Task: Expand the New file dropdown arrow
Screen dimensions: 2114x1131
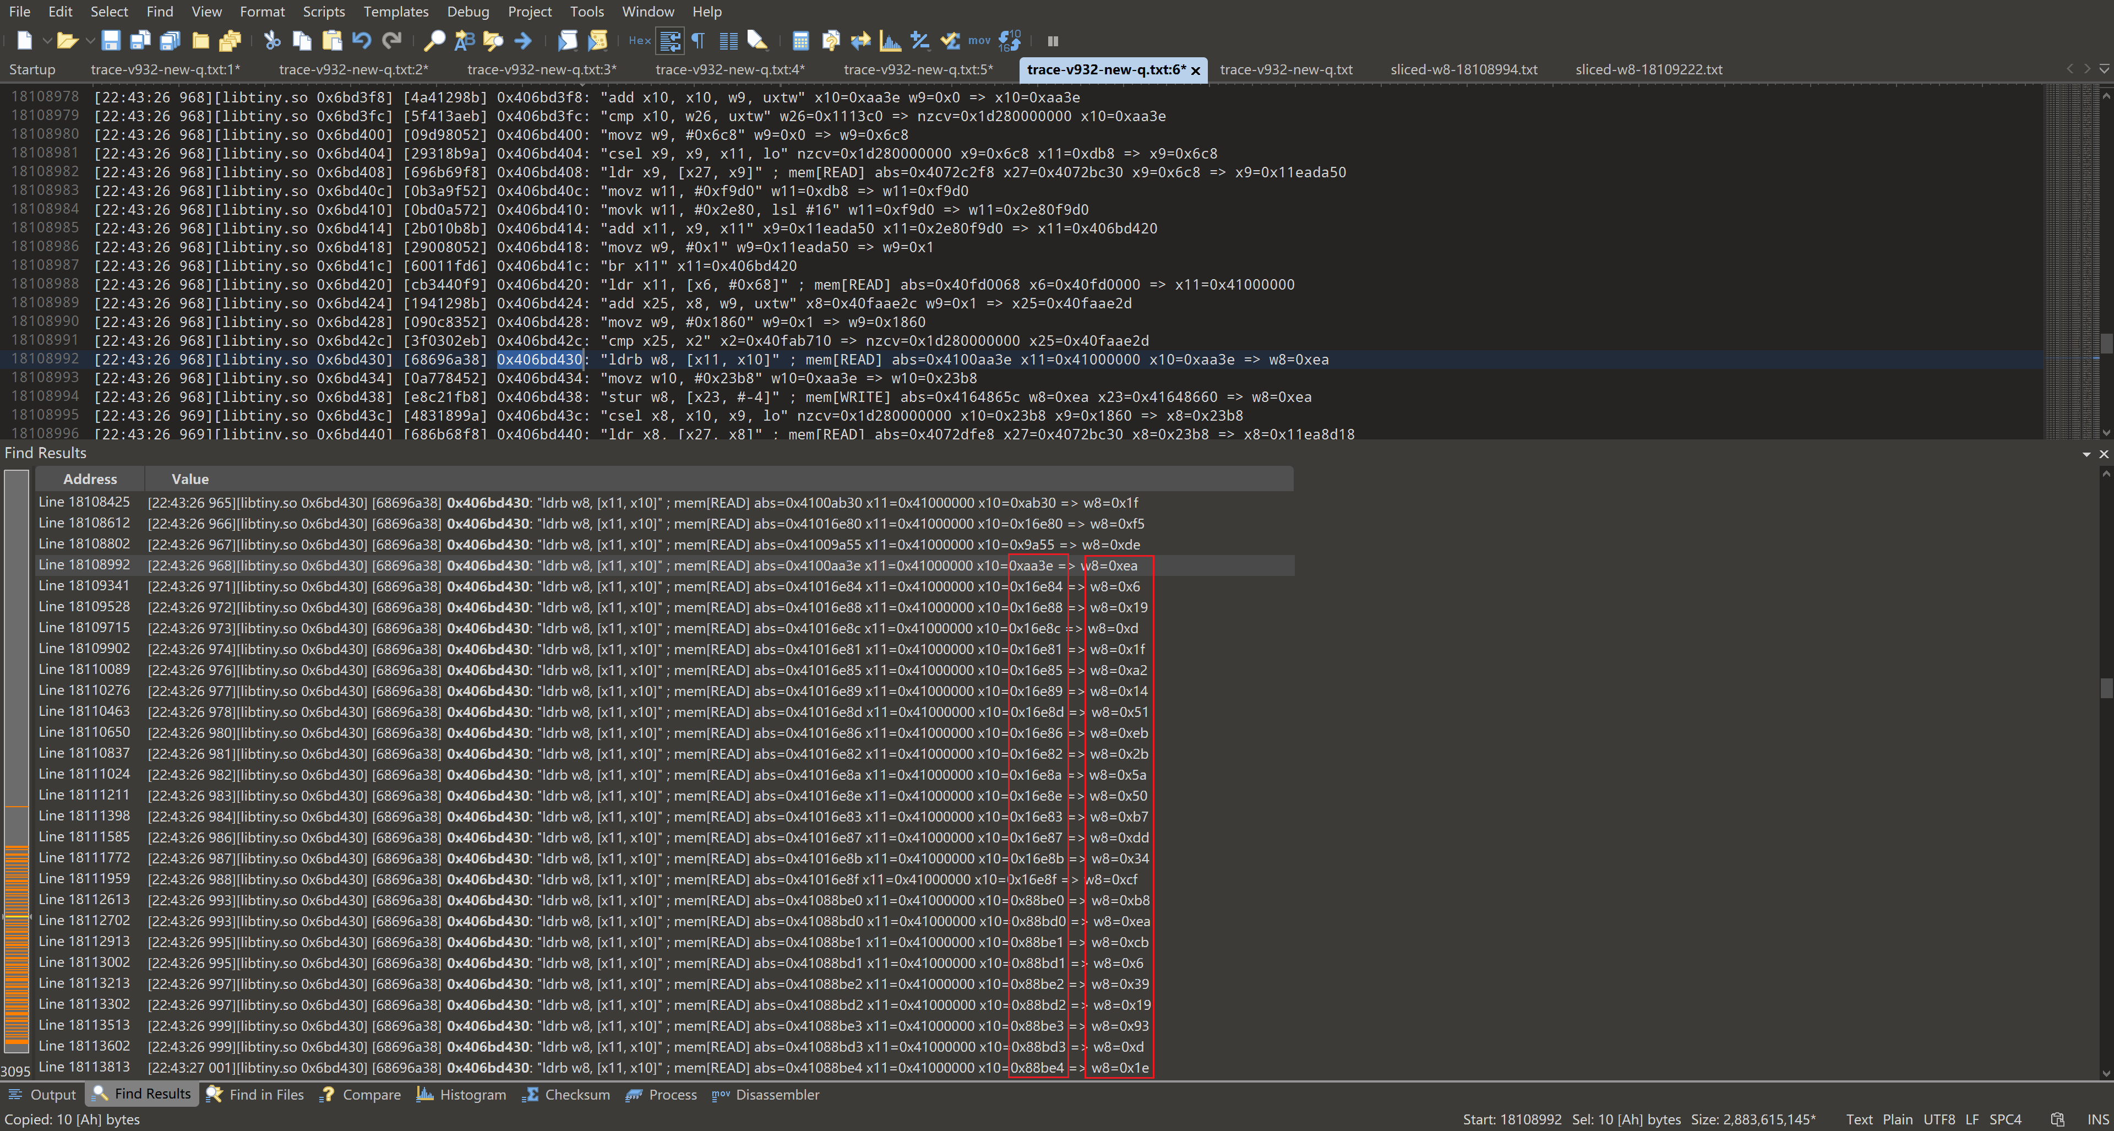Action: (x=47, y=40)
